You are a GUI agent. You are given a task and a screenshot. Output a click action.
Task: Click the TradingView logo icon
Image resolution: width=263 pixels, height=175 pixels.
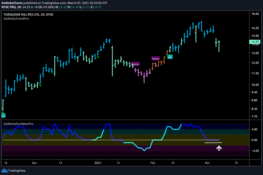coord(5,171)
